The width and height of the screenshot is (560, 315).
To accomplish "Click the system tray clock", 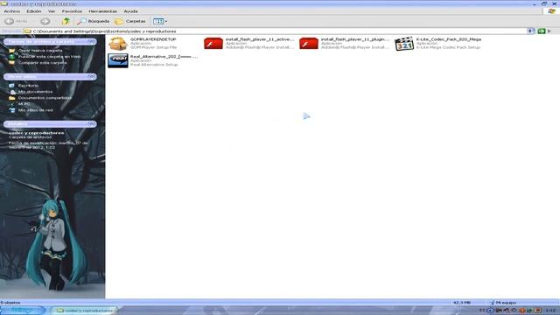I will [x=550, y=311].
